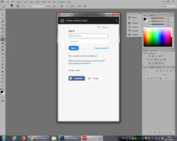Select the Move tool
Screen dimensions: 177x141
[3, 14]
